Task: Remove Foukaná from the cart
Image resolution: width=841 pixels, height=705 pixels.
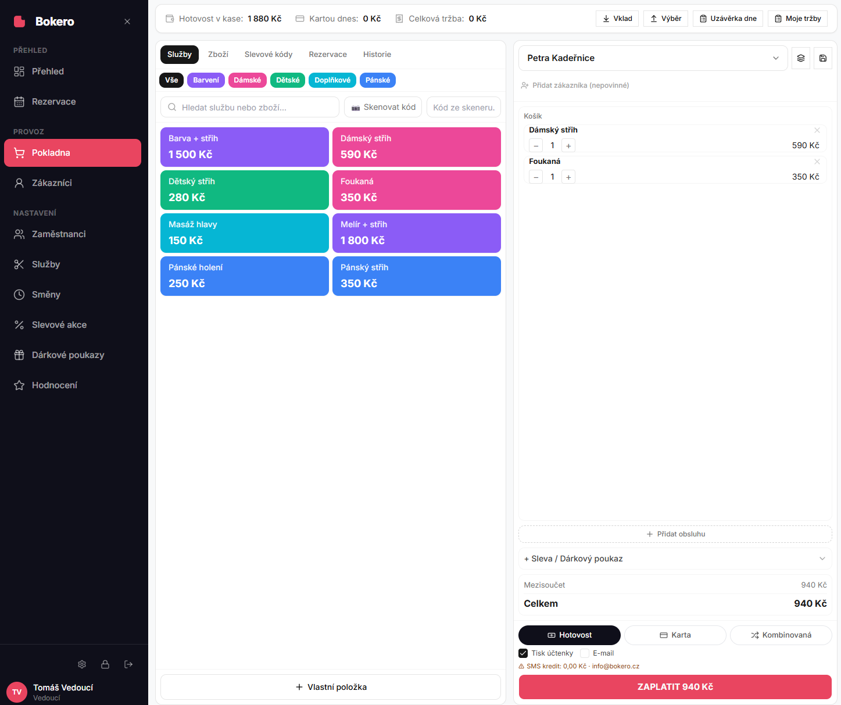Action: coord(817,162)
